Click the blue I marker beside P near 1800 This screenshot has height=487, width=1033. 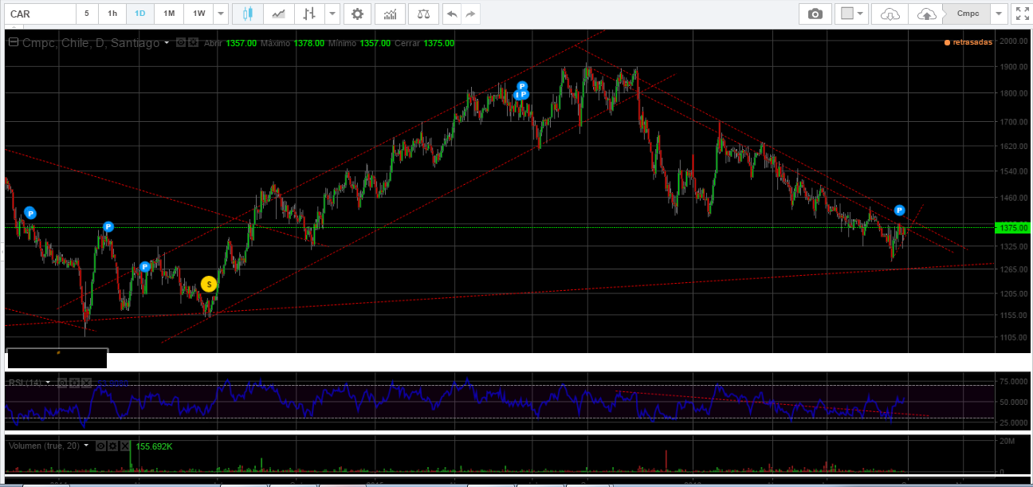pyautogui.click(x=517, y=94)
